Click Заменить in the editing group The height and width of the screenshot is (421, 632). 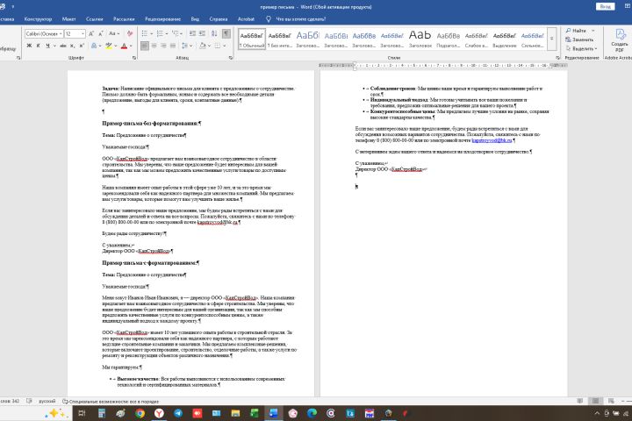point(579,39)
